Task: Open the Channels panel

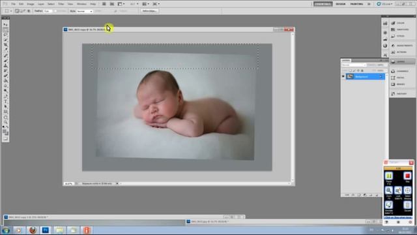Action: 402,71
